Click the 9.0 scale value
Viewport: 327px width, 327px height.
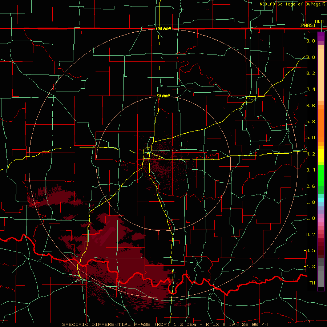pyautogui.click(x=311, y=57)
